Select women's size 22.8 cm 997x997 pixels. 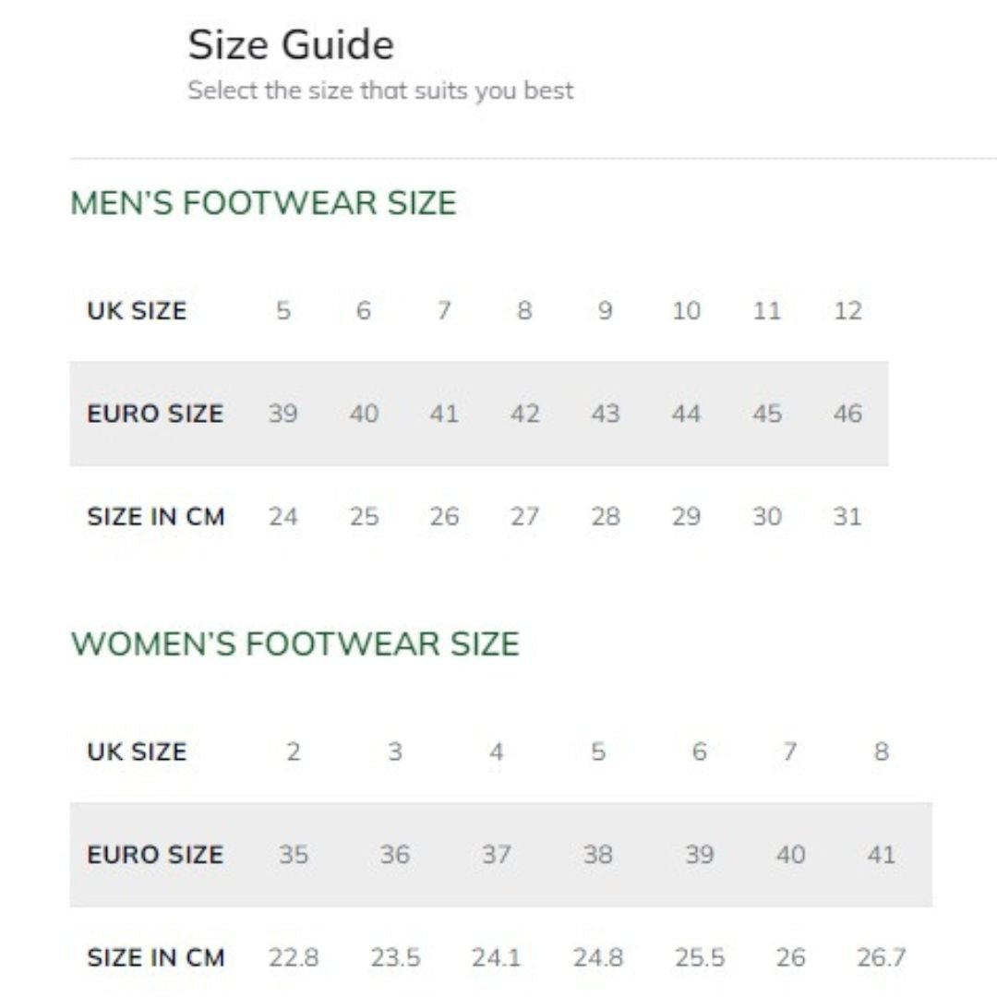(294, 957)
